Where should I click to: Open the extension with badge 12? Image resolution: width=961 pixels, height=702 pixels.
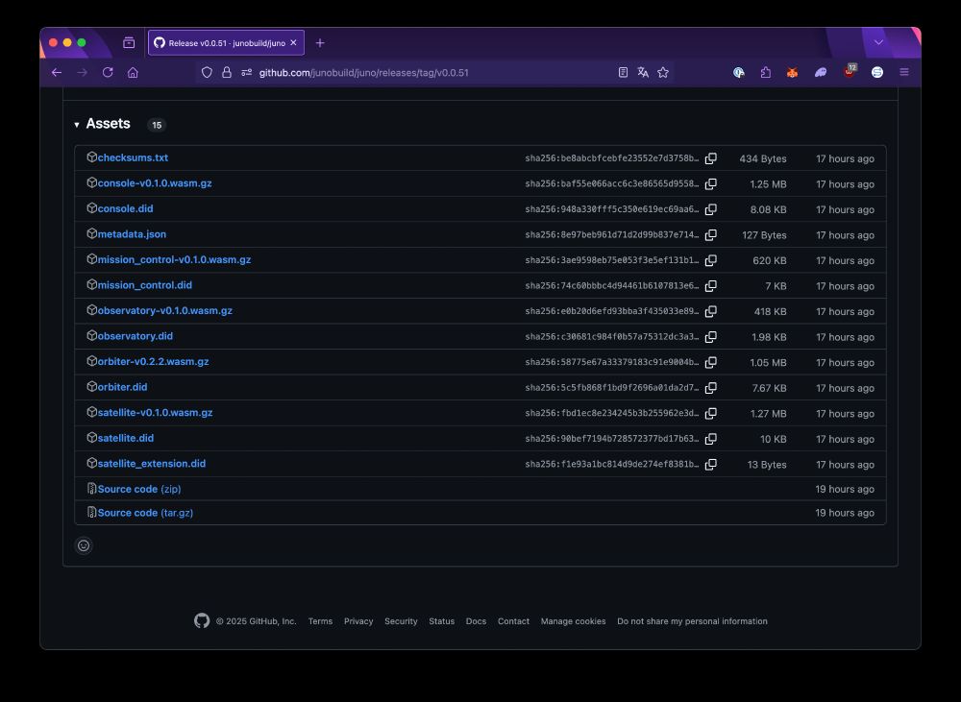click(x=850, y=71)
